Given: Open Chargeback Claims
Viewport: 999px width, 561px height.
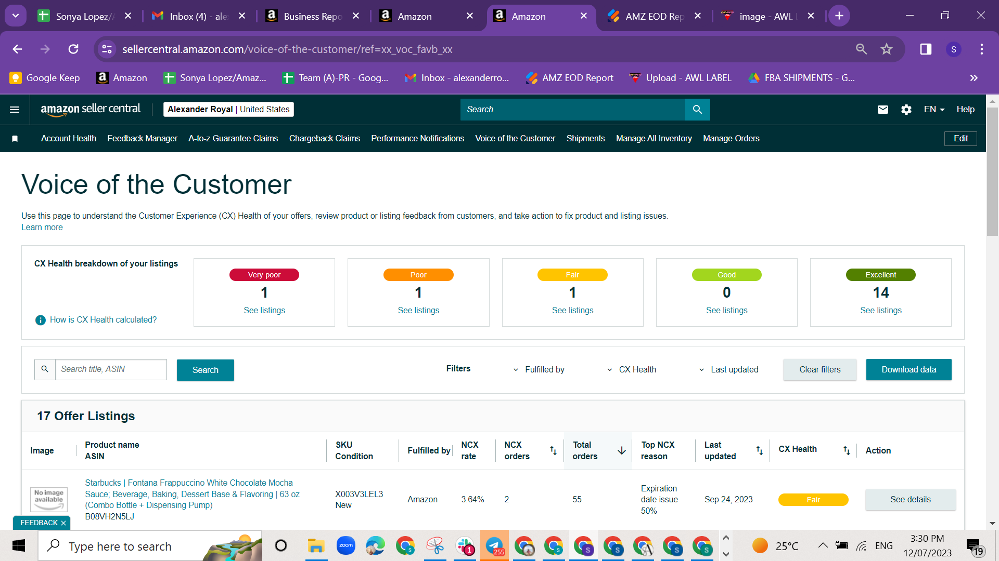Looking at the screenshot, I should coord(325,139).
